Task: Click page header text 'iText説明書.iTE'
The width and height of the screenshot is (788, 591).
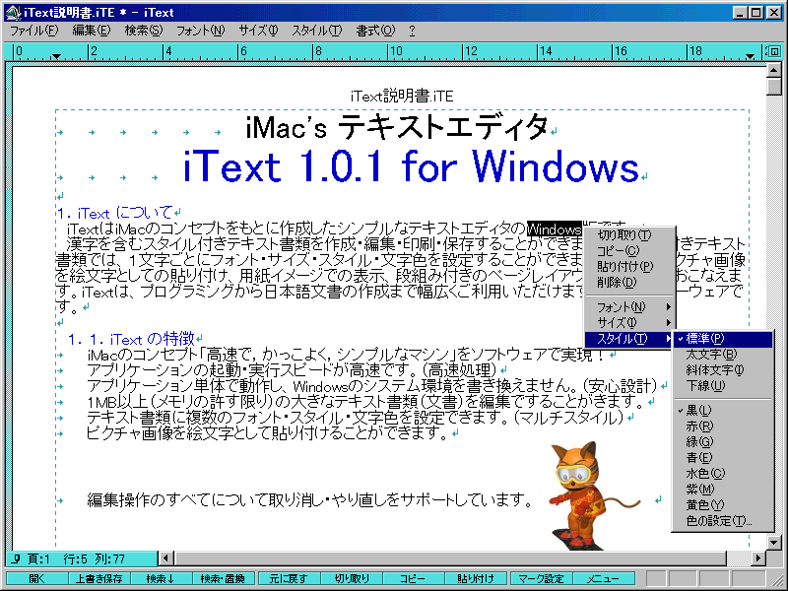Action: point(402,96)
